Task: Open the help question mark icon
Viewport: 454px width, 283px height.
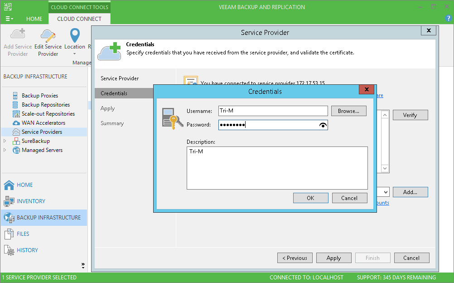Action: tap(448, 19)
